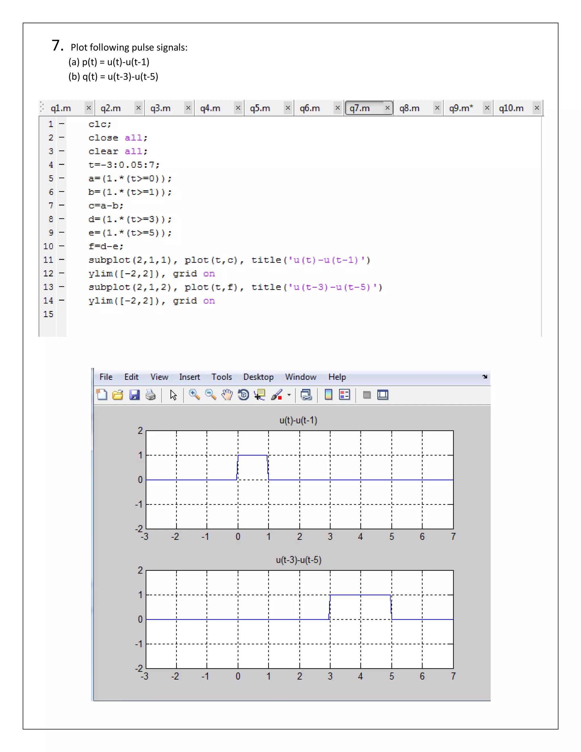Image resolution: width=581 pixels, height=752 pixels.
Task: Select the Zoom In magnifier tool
Action: [x=194, y=395]
